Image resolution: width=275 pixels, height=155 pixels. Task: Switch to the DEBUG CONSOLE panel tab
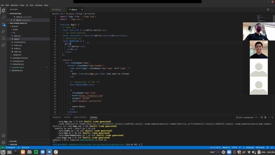point(80,118)
